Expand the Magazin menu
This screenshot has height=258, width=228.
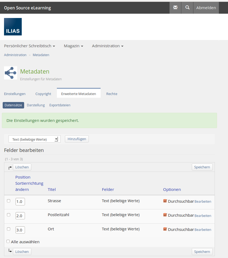(x=73, y=46)
